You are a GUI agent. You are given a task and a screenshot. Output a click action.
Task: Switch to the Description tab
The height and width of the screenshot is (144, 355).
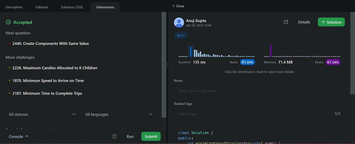point(14,7)
